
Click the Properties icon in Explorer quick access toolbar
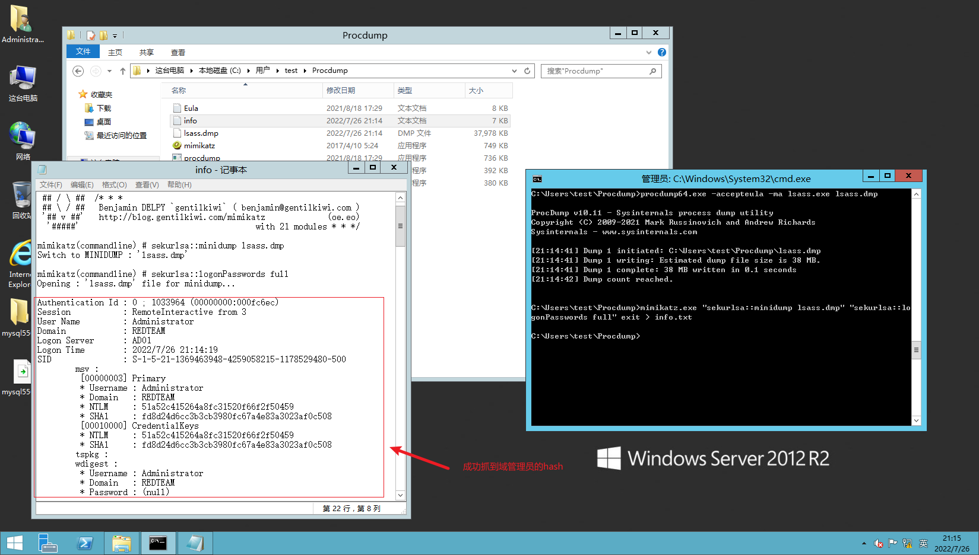(x=91, y=36)
